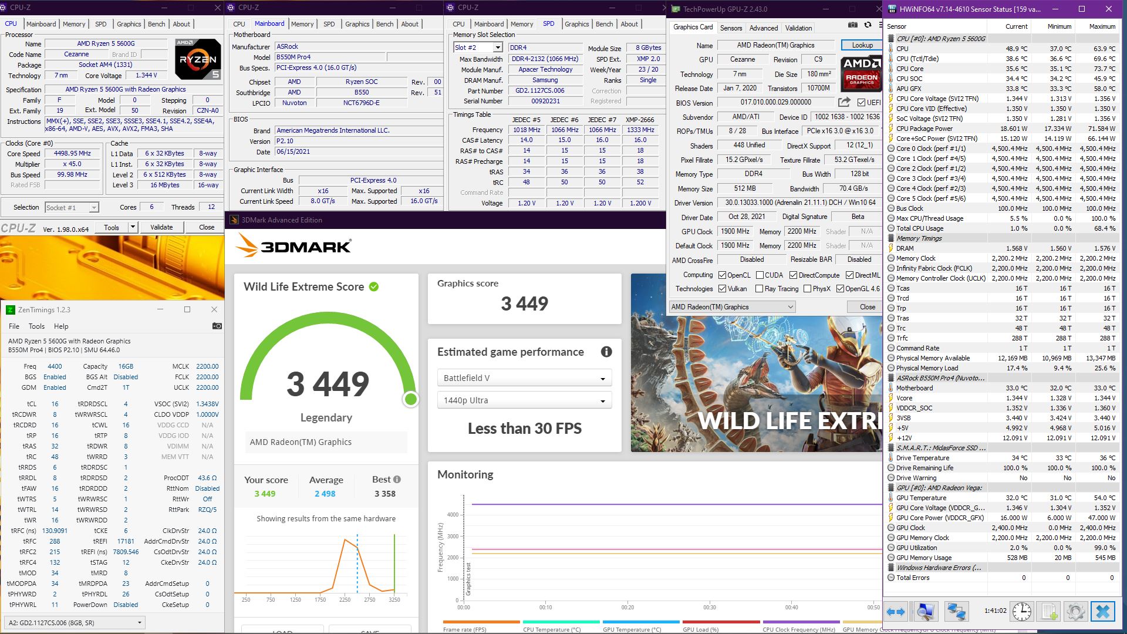Open ZenTimings Tools menu

(36, 326)
